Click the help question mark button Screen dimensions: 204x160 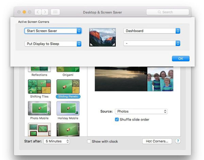[178, 141]
